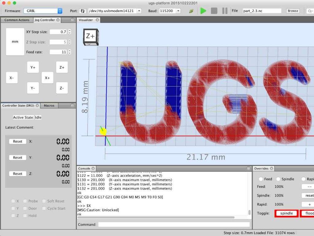
Task: Start sending file with green play button
Action: click(x=203, y=11)
